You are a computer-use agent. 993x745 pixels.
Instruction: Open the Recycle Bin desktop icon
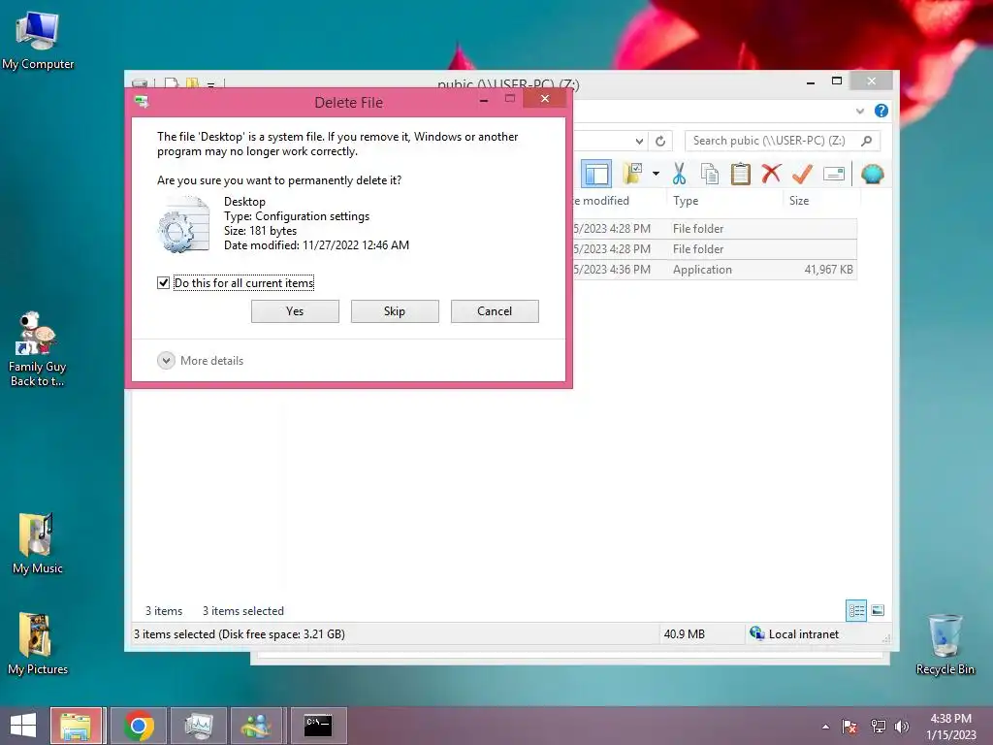click(945, 644)
